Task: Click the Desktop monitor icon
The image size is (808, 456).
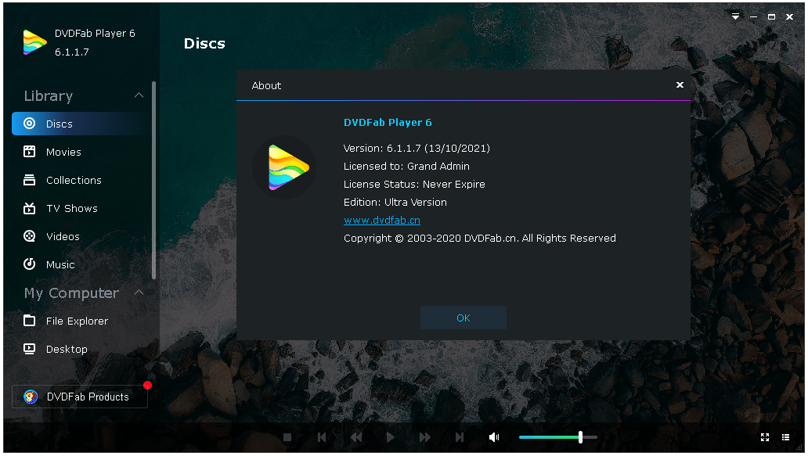Action: [x=30, y=349]
